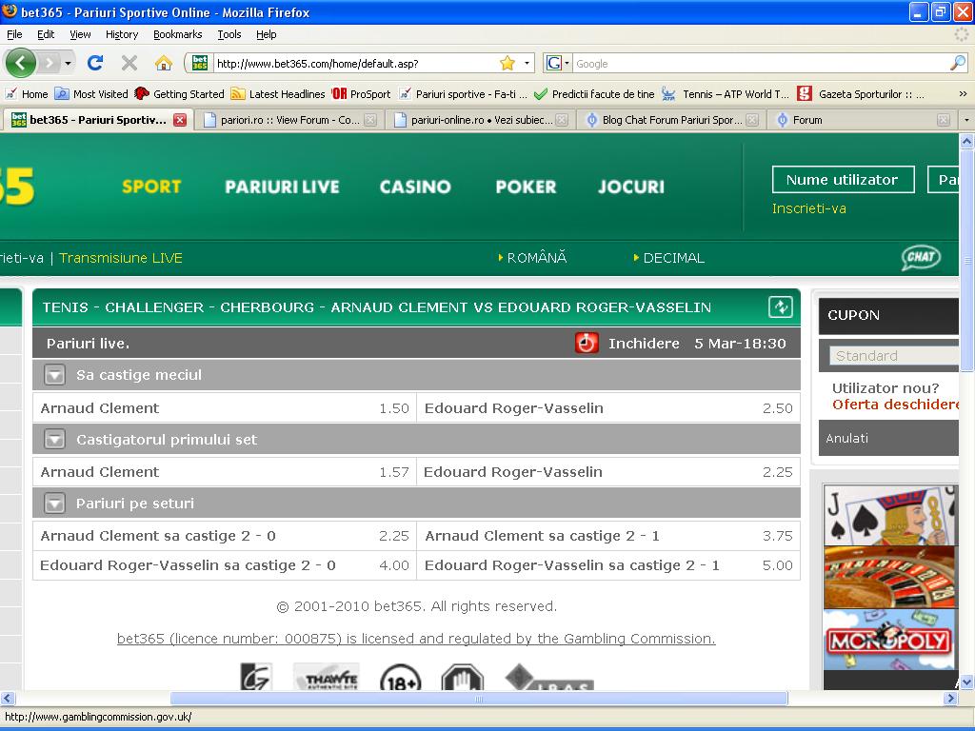This screenshot has width=975, height=731.
Task: Select the SPORT navigation item
Action: point(151,187)
